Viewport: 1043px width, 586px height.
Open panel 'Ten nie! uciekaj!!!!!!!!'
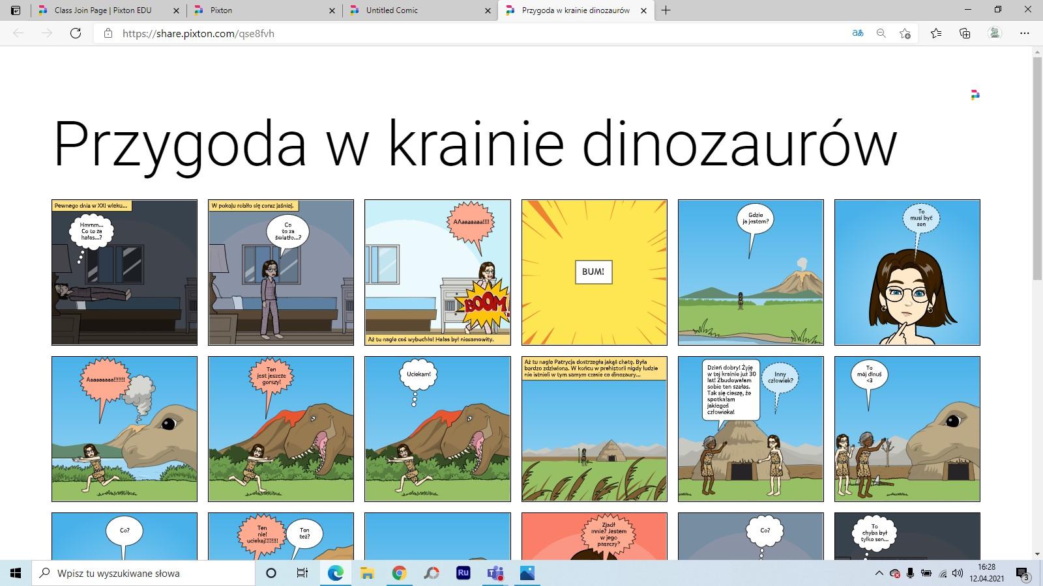pyautogui.click(x=281, y=536)
